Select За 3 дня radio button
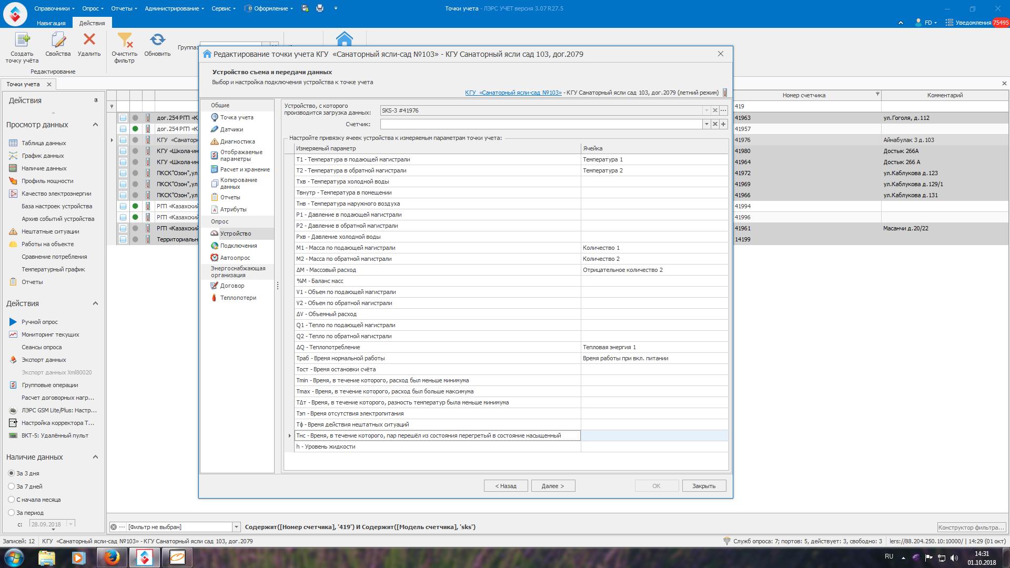Screen dimensions: 1010x568 [x=11, y=473]
